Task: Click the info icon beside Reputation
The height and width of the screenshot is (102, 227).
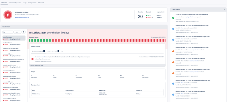Action: coord(164,12)
